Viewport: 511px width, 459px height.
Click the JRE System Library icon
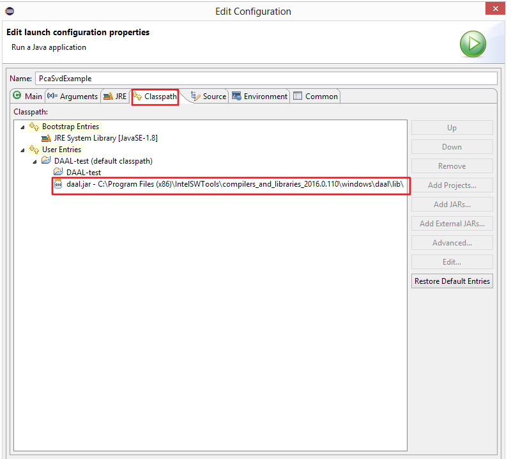(46, 138)
